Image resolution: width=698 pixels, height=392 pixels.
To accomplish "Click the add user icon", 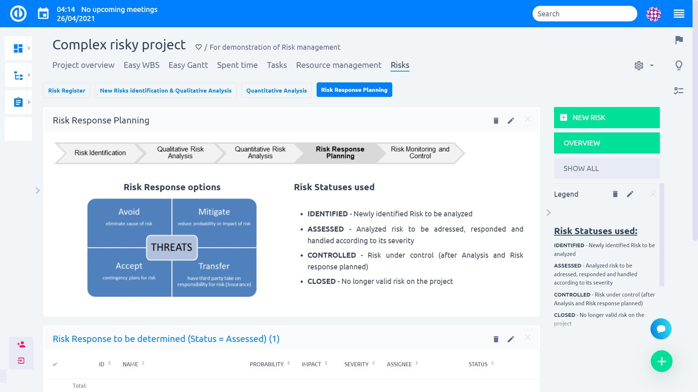I will [x=21, y=344].
